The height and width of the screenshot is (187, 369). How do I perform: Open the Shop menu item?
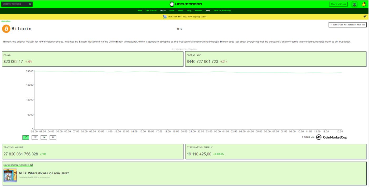click(x=208, y=11)
